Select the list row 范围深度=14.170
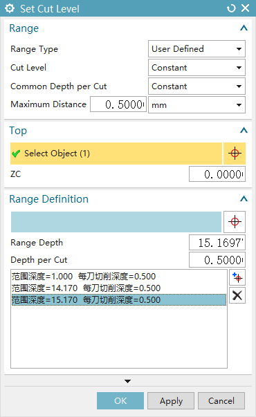Image resolution: width=256 pixels, height=417 pixels. (119, 288)
